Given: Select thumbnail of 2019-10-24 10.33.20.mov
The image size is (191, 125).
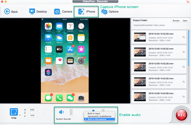Looking at the screenshot, I should 140,37.
